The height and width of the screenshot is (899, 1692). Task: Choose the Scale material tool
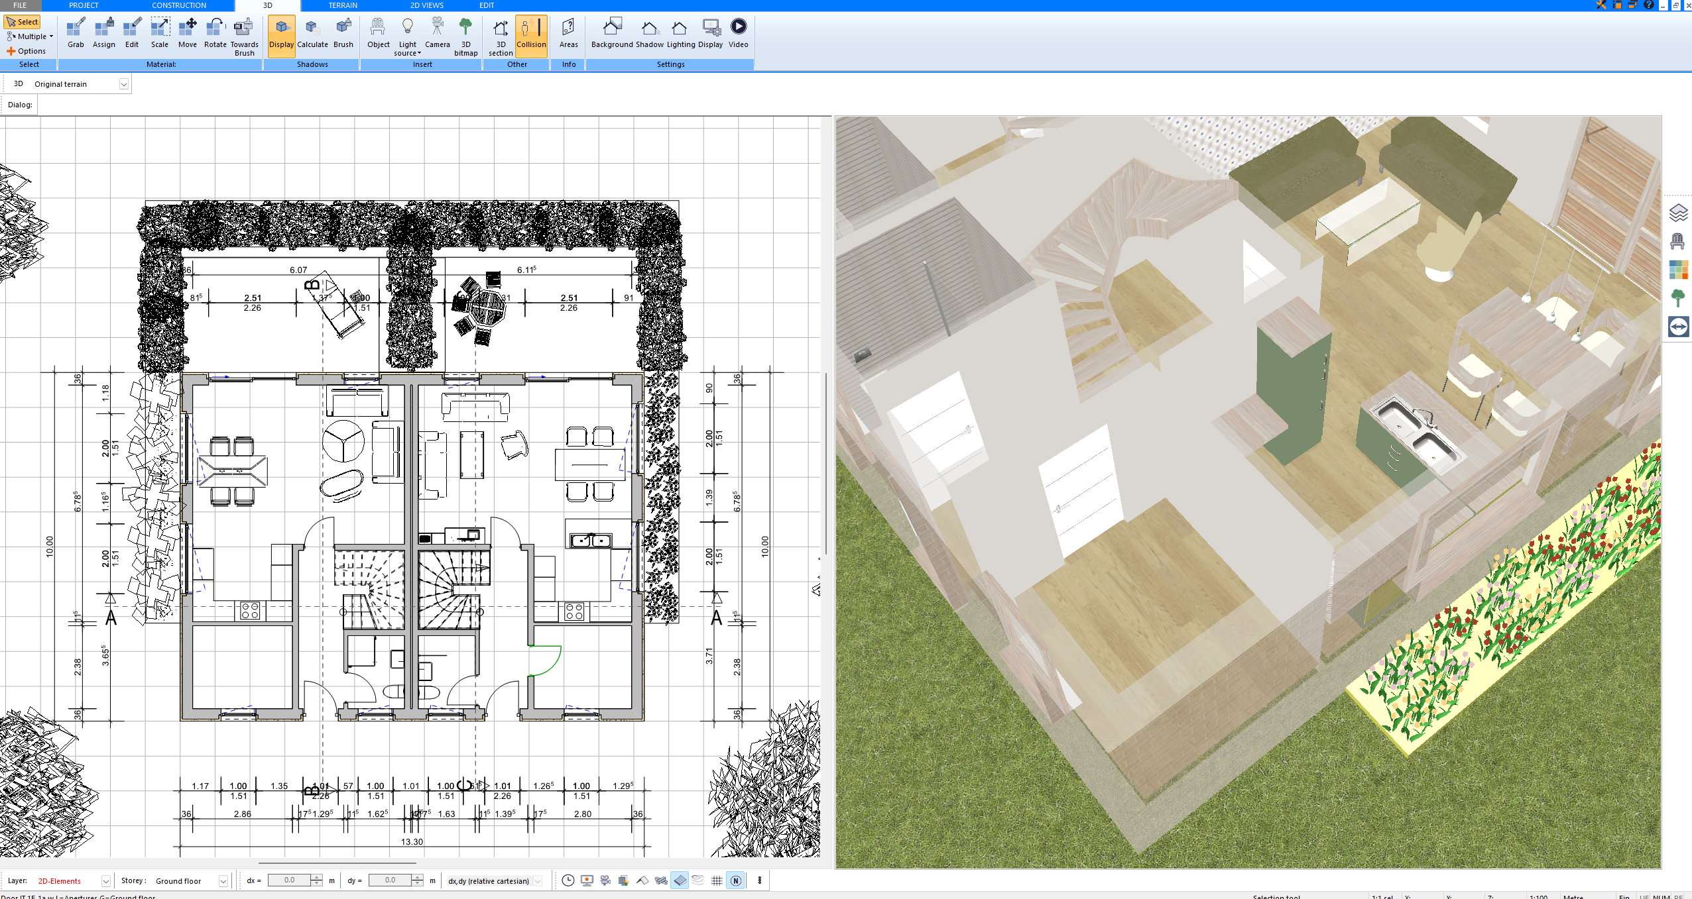tap(160, 33)
